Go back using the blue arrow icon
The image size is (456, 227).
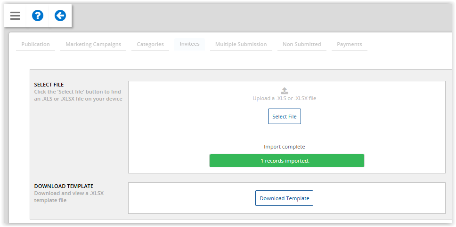coord(60,16)
